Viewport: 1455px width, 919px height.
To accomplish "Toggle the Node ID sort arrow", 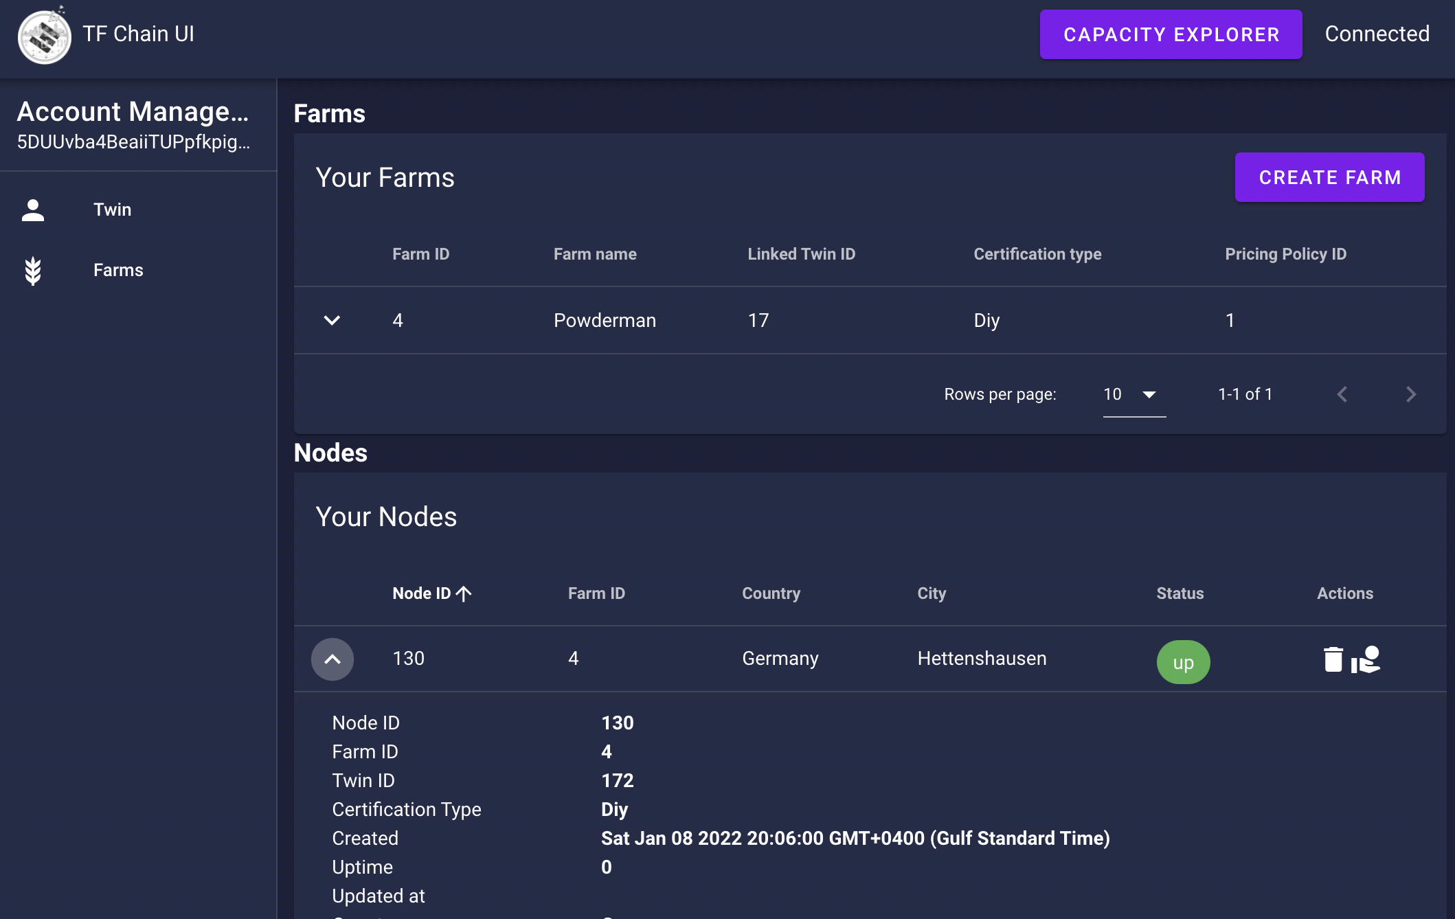I will pyautogui.click(x=464, y=593).
